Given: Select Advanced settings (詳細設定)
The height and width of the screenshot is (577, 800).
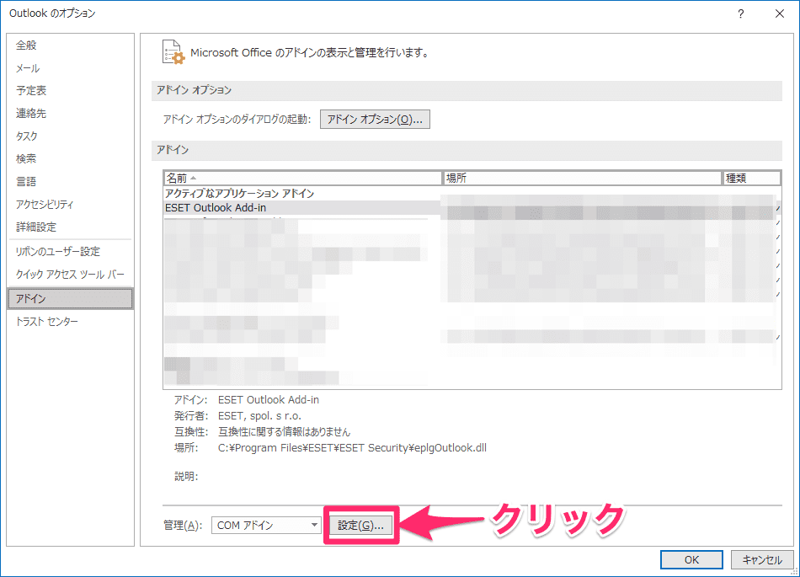Looking at the screenshot, I should click(36, 227).
